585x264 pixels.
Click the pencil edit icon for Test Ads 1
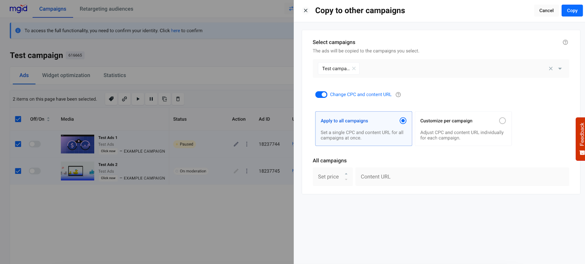click(x=236, y=144)
